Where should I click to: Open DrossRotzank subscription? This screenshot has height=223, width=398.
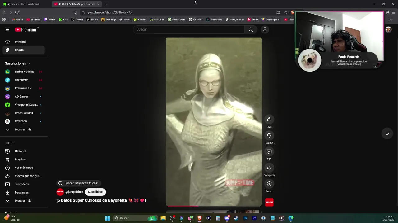(x=24, y=113)
